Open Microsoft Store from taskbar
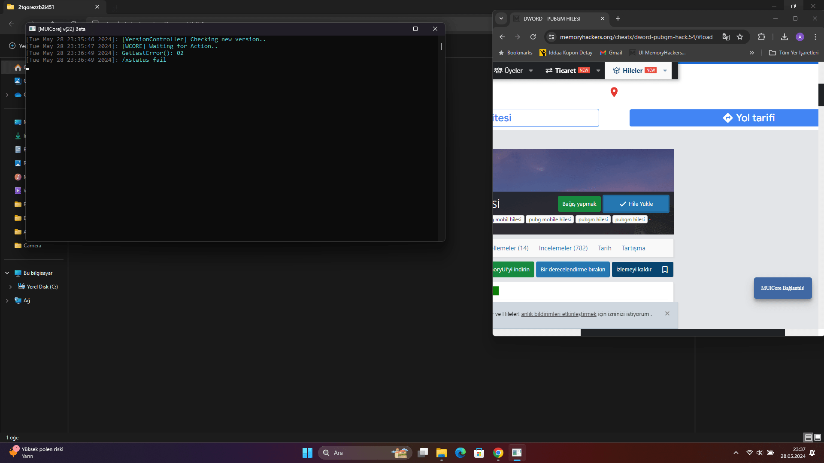Image resolution: width=824 pixels, height=463 pixels. [x=479, y=453]
